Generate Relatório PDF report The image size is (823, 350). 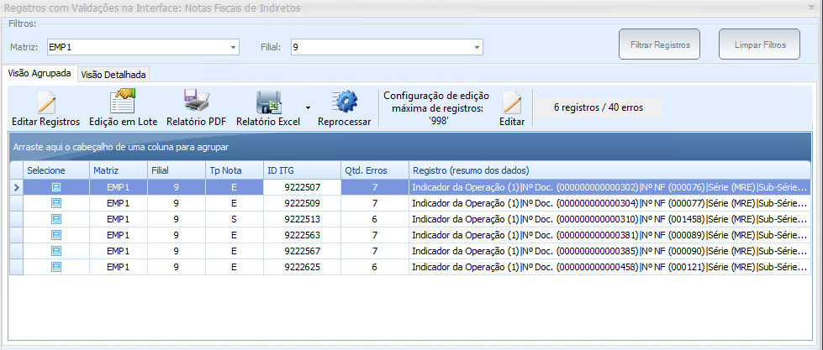click(x=196, y=103)
